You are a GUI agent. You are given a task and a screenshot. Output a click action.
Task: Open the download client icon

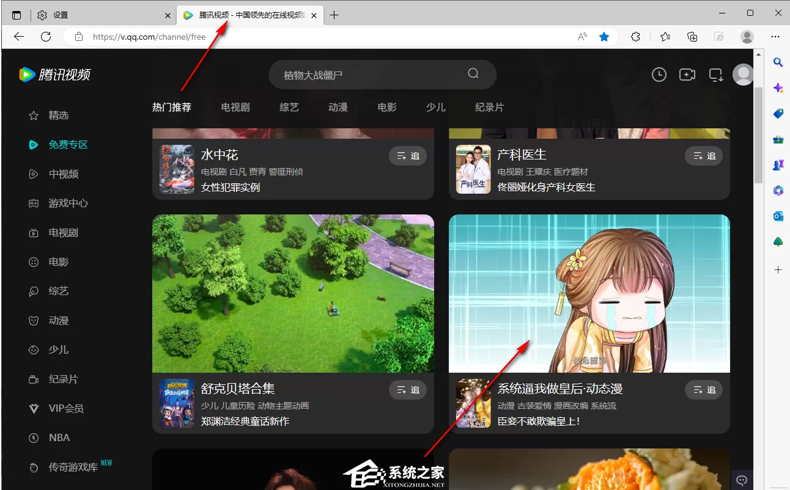pos(715,75)
